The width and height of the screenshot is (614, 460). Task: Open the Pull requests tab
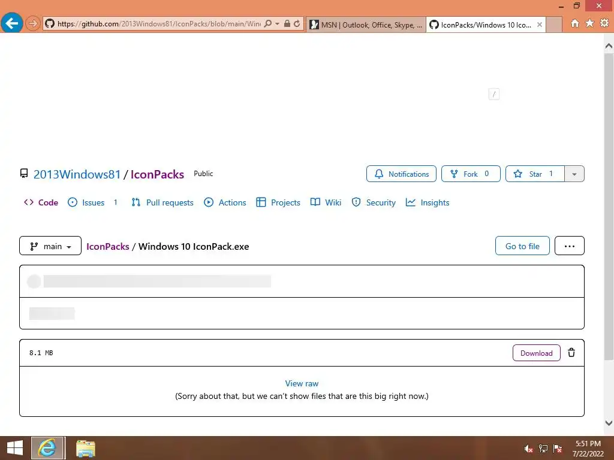[x=162, y=202]
